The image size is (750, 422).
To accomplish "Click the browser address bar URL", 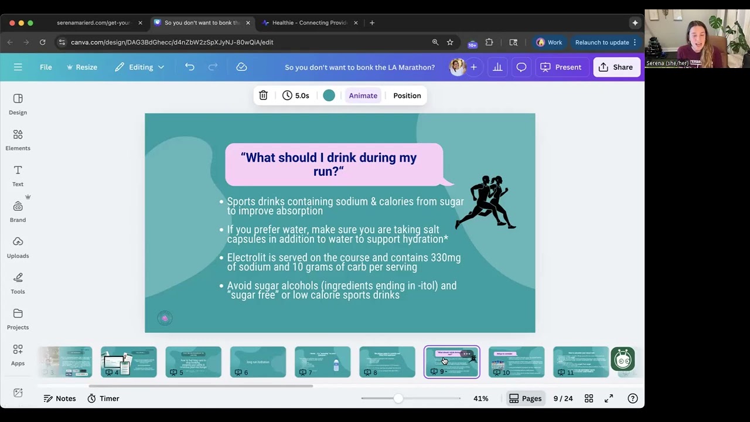I will 172,42.
